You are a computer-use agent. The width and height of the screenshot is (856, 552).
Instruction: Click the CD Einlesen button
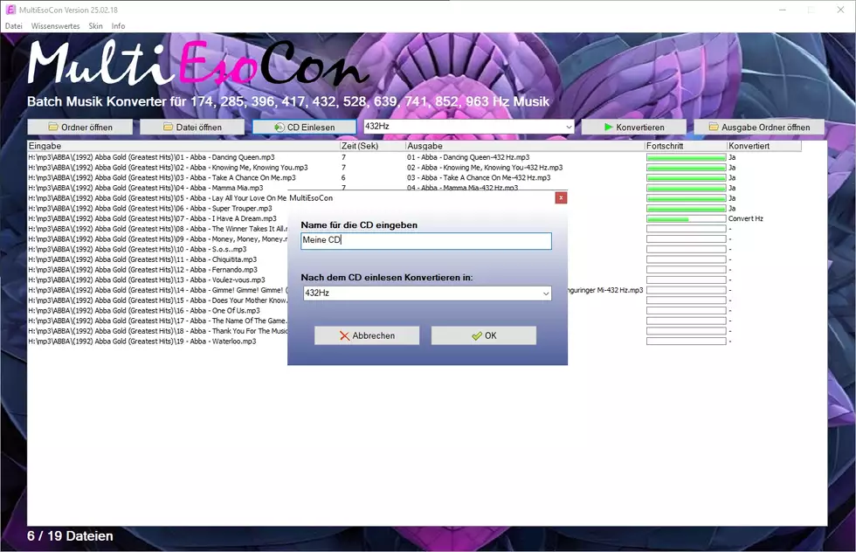(x=304, y=127)
